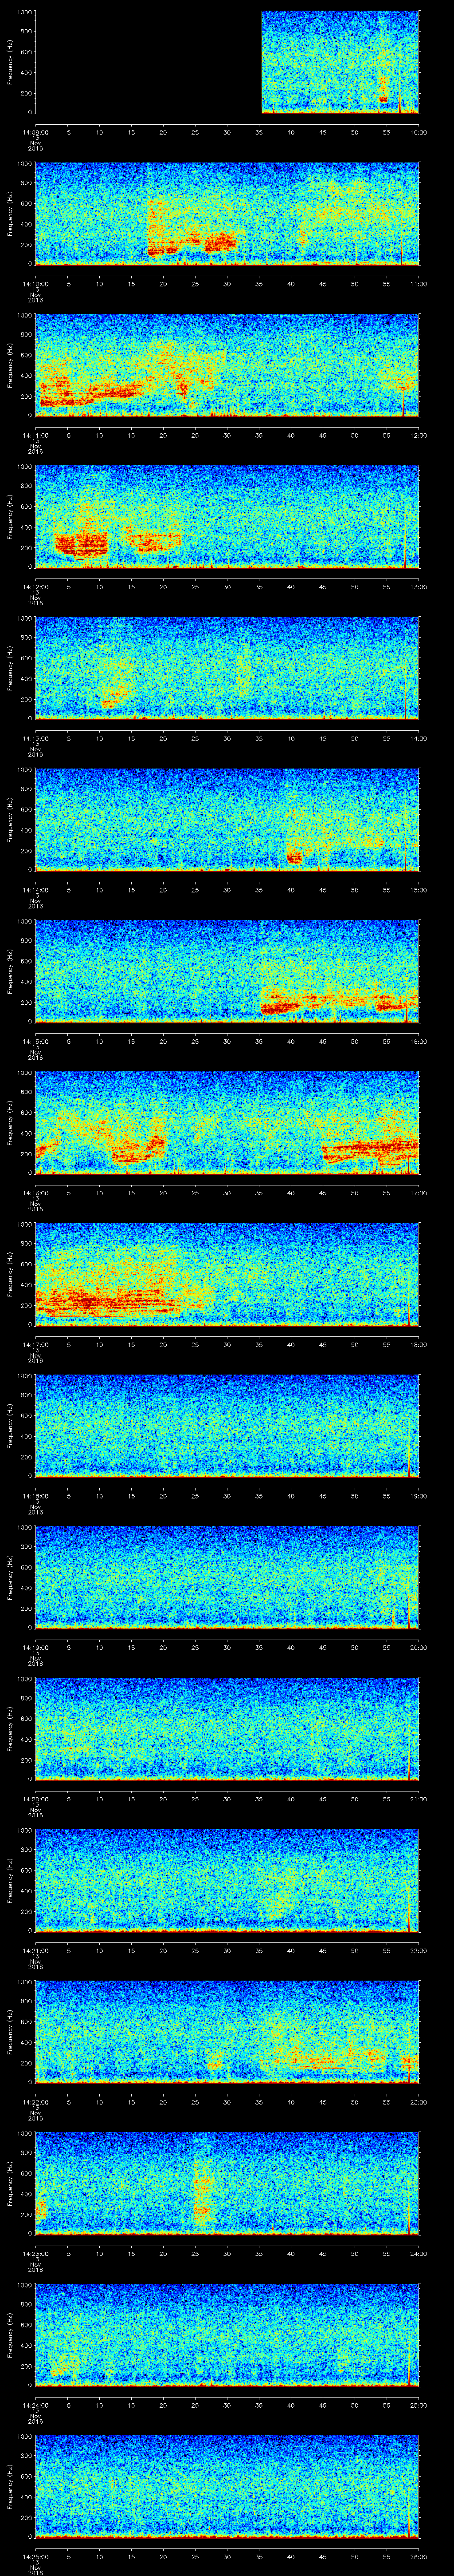This screenshot has width=454, height=2576.
Task: Click the 15:00 end time label
Action: (x=419, y=890)
